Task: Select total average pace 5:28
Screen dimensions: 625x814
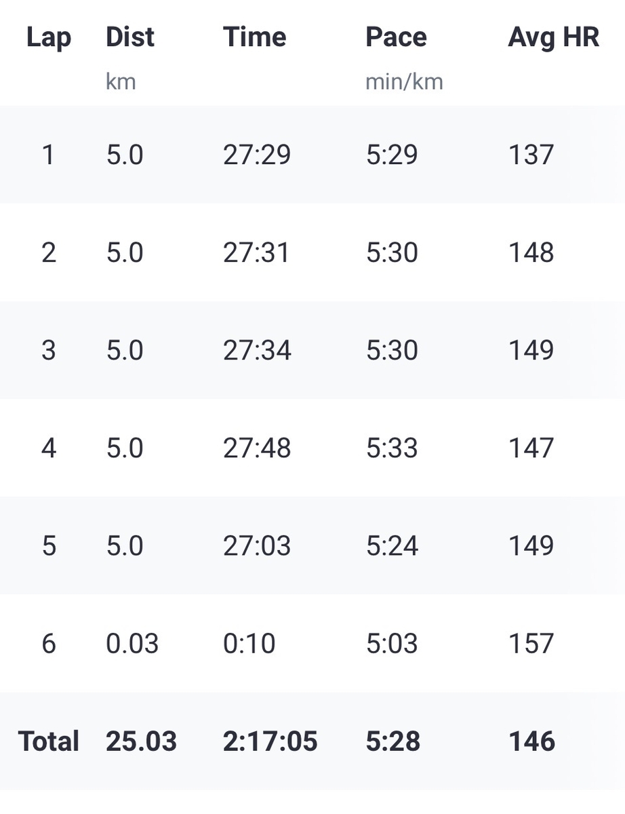Action: point(393,741)
